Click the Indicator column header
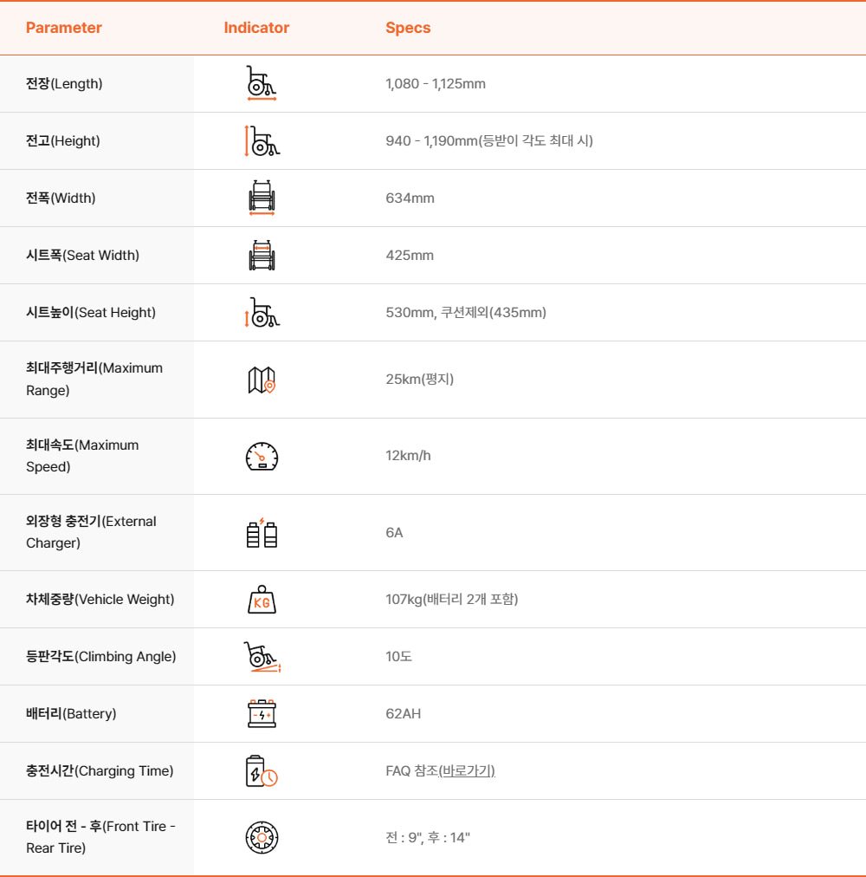Viewport: 866px width, 877px height. tap(256, 28)
